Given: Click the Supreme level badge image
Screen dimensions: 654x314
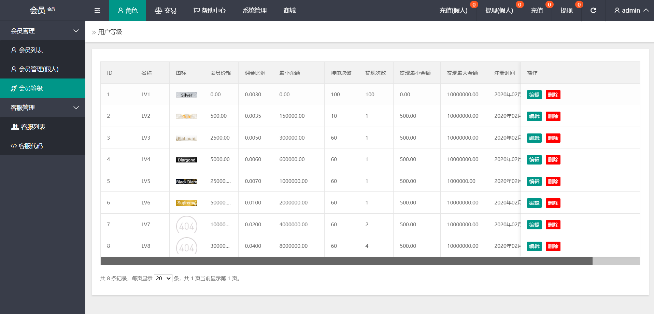Looking at the screenshot, I should pos(186,203).
